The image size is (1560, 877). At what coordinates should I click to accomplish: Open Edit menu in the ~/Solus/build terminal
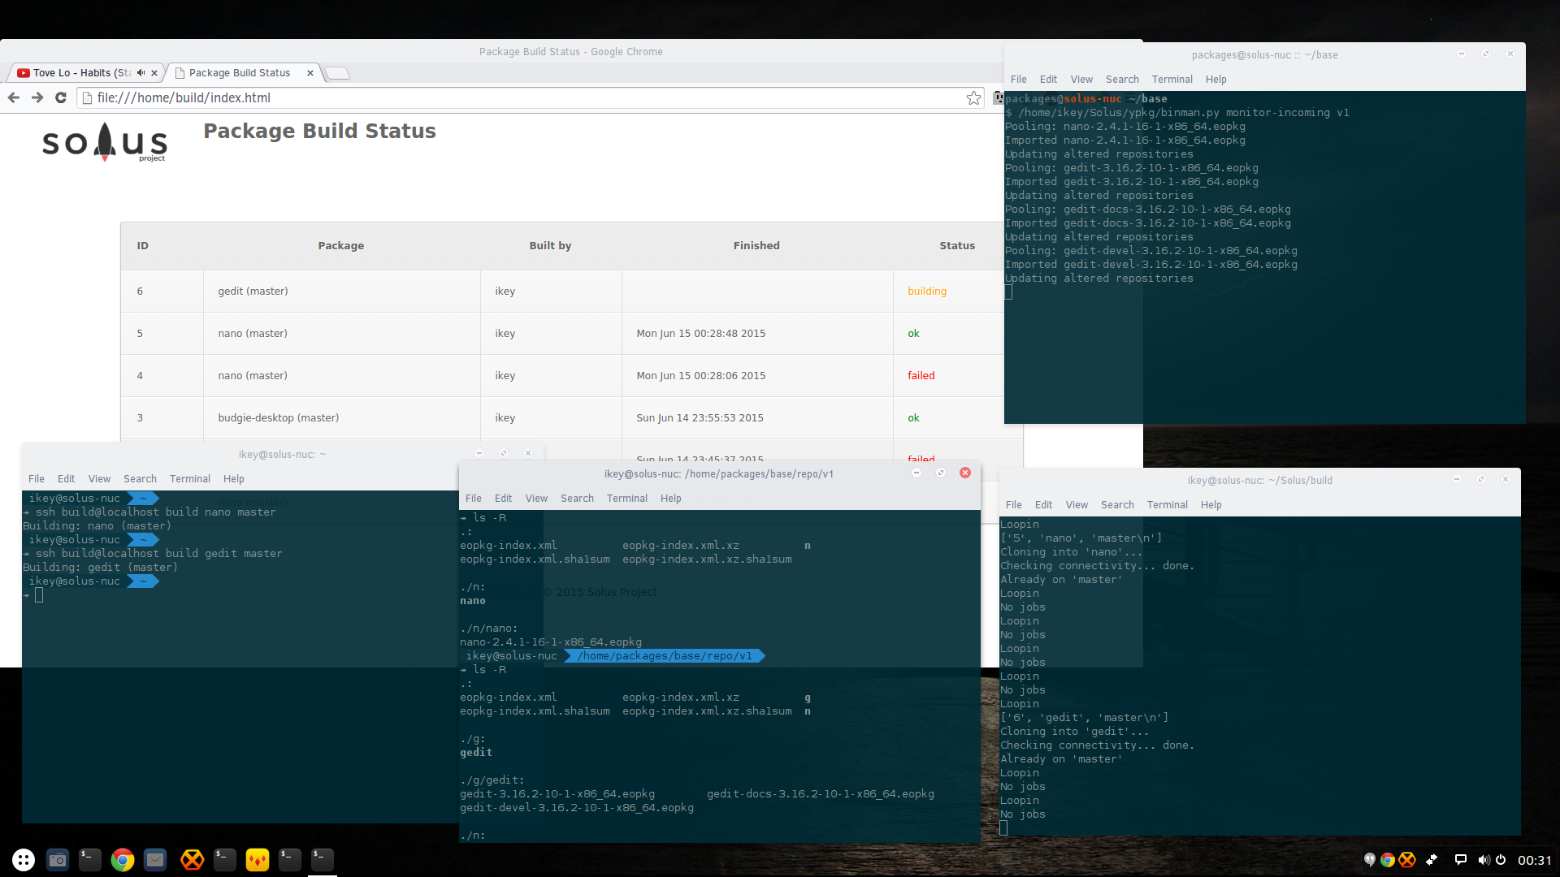tap(1044, 505)
